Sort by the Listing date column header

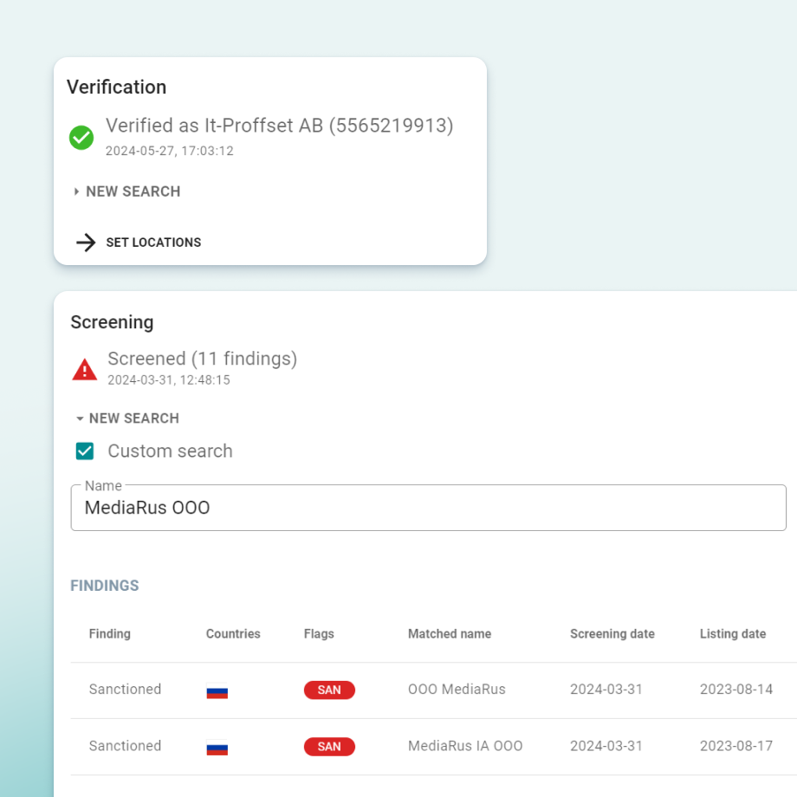tap(732, 634)
